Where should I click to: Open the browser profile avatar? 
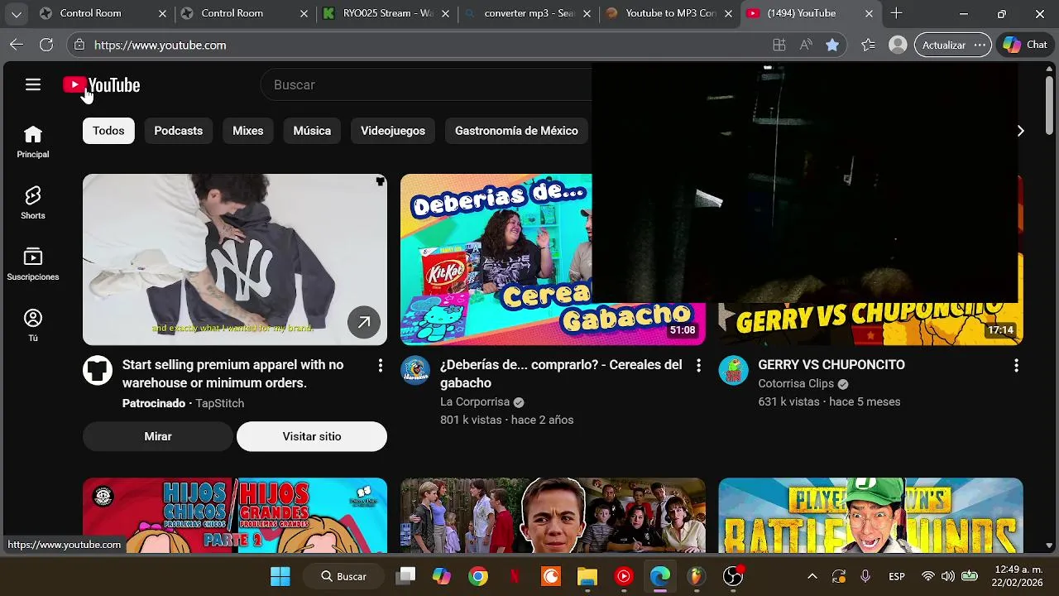point(898,45)
